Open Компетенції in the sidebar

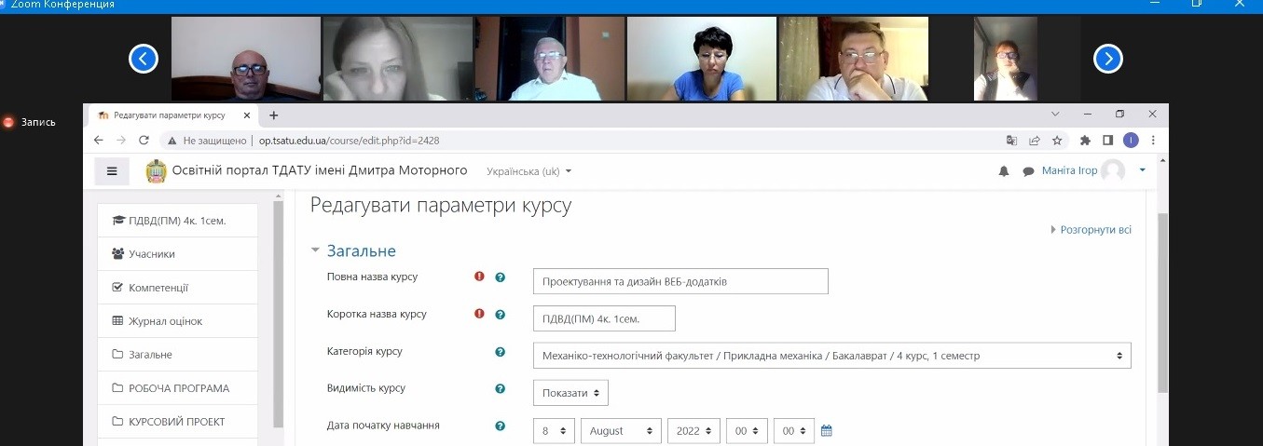click(177, 288)
